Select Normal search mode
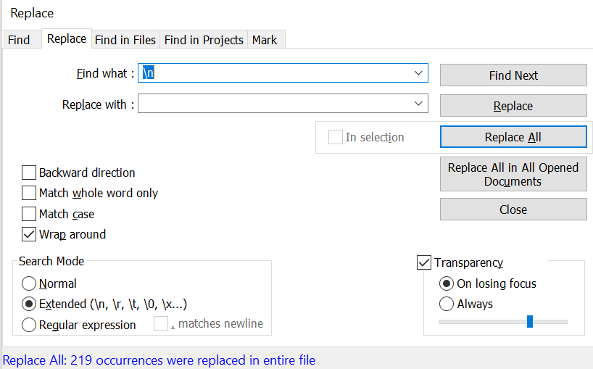The height and width of the screenshot is (369, 593). [30, 283]
